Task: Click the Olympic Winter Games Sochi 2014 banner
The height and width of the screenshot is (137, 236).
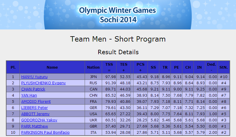Action: click(x=118, y=15)
